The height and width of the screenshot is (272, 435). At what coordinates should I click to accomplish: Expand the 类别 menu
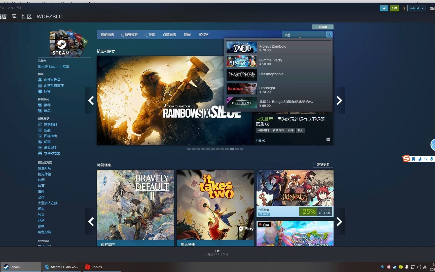click(149, 35)
